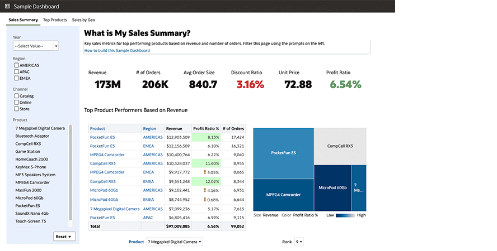Image resolution: width=497 pixels, height=251 pixels.
Task: Click the 72.88 unit price value
Action: [x=298, y=85]
